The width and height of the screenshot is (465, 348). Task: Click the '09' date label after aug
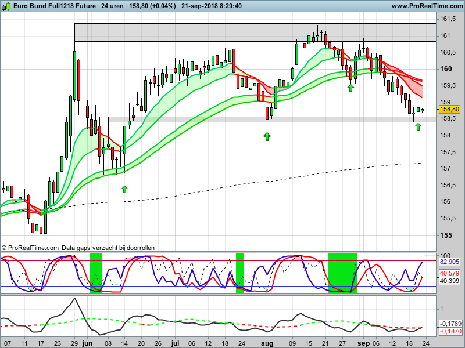[293, 343]
